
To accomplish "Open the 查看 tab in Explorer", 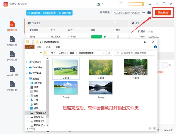I will (x=58, y=47).
